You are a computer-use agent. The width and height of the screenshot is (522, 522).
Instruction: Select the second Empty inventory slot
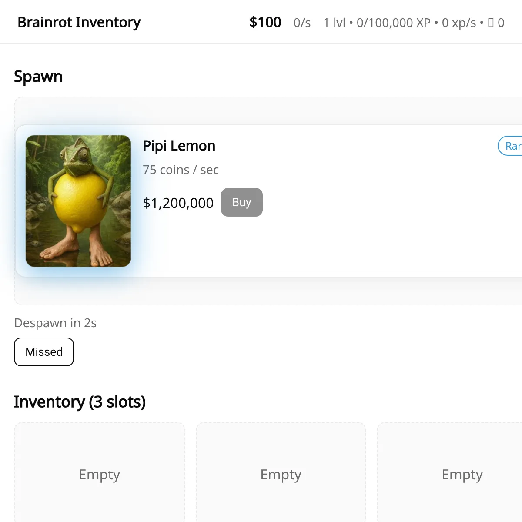point(281,474)
